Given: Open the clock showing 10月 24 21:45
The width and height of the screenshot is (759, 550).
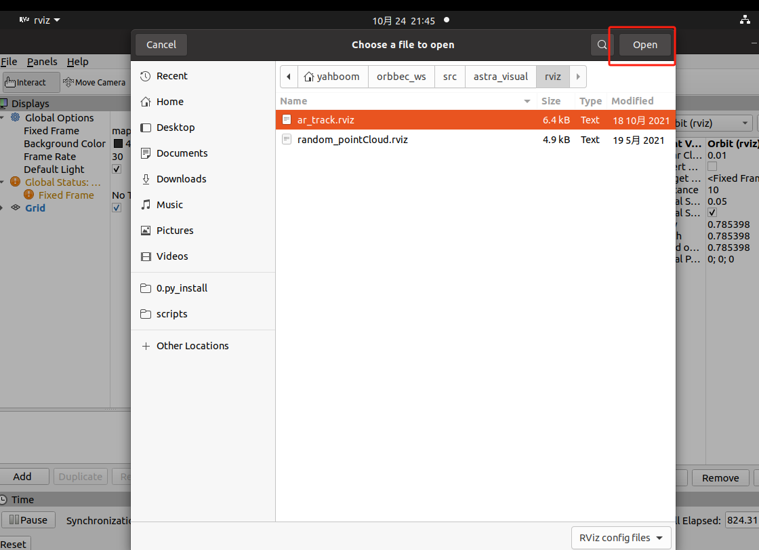Looking at the screenshot, I should pos(403,20).
